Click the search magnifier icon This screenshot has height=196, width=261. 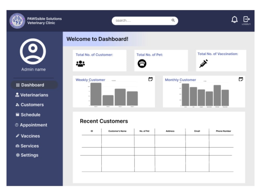click(x=173, y=20)
